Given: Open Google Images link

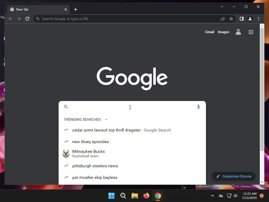Looking at the screenshot, I should pyautogui.click(x=223, y=32).
